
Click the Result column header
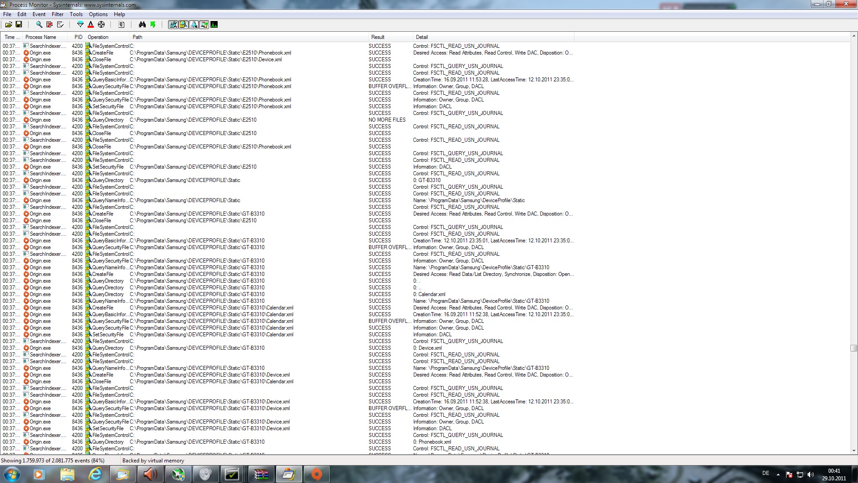[390, 37]
